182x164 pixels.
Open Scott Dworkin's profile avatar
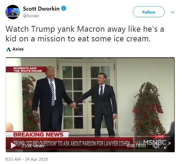pyautogui.click(x=13, y=12)
